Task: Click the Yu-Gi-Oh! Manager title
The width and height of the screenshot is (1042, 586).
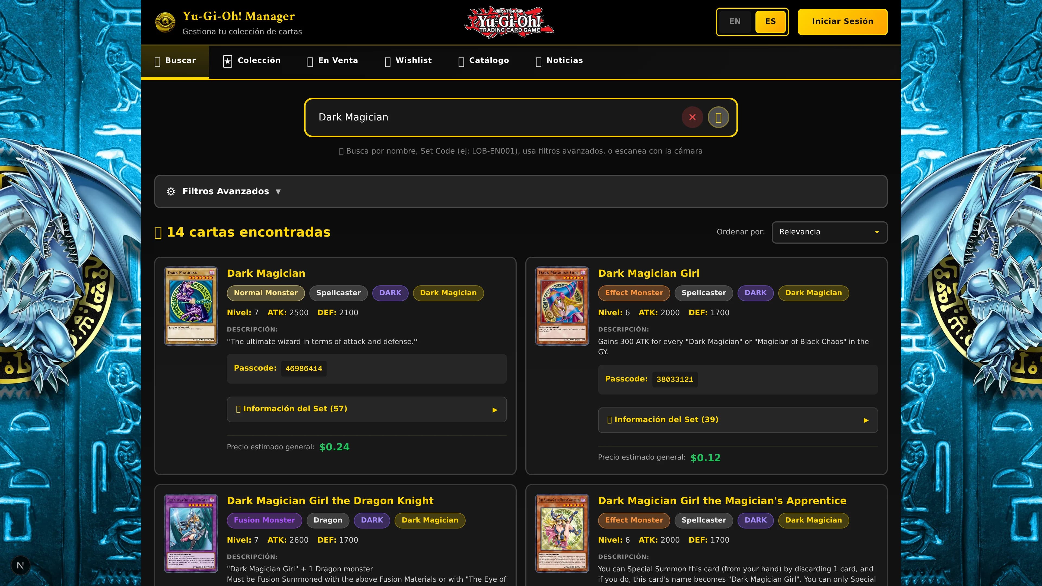Action: pos(239,16)
